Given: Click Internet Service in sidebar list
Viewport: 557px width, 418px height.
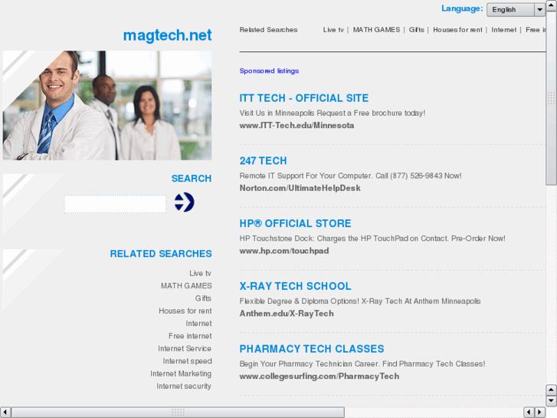Looking at the screenshot, I should pos(185,348).
